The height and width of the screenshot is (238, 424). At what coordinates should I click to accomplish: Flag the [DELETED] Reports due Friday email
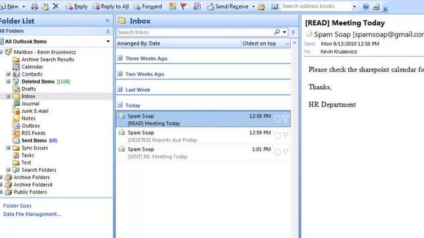click(x=286, y=136)
